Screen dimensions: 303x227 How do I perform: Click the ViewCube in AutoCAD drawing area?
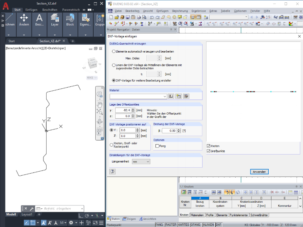92,64
